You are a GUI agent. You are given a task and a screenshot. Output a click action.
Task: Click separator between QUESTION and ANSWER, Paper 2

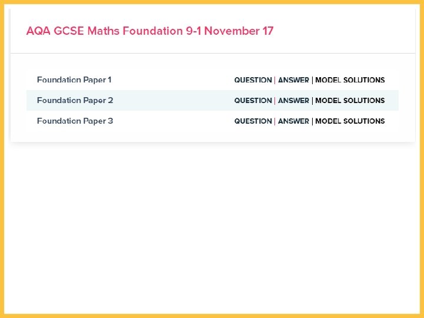(x=275, y=101)
